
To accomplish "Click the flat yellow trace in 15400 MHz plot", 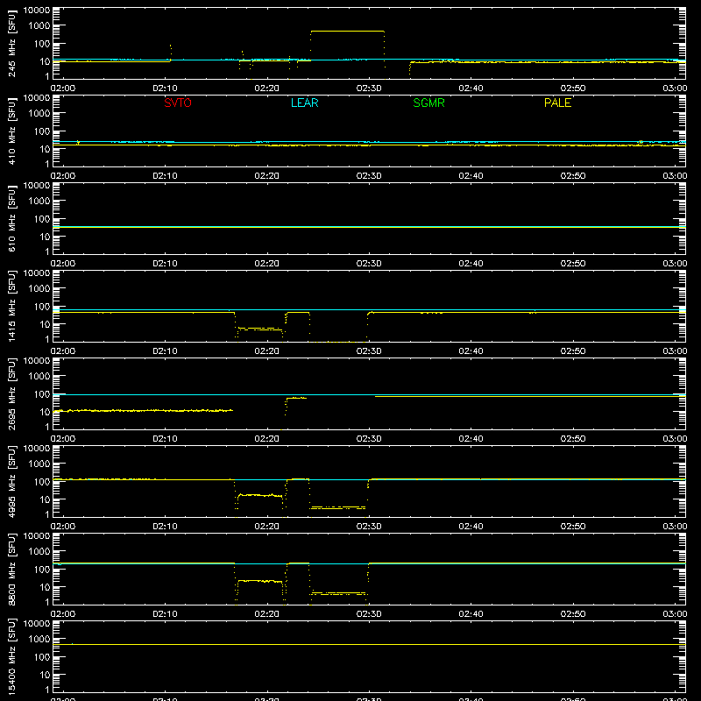I will coord(369,644).
